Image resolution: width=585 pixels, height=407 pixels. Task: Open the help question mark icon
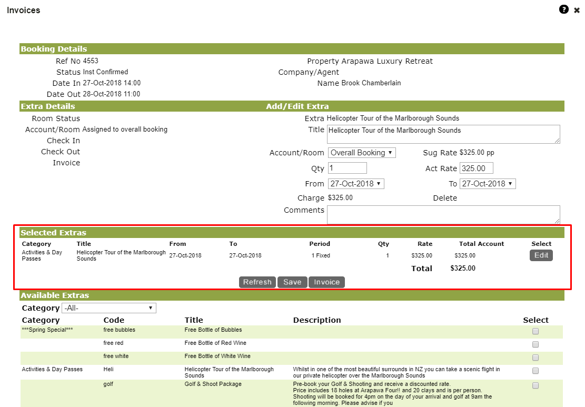pos(564,9)
